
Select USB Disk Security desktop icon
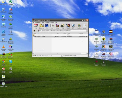(x=4, y=70)
